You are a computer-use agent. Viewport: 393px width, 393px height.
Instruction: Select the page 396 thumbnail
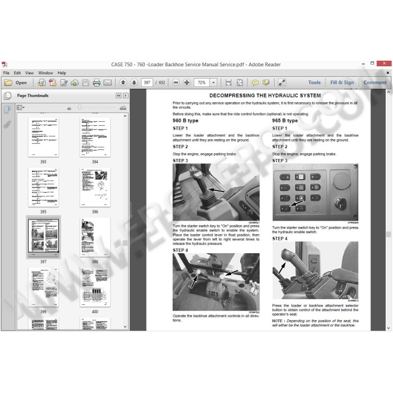click(95, 187)
